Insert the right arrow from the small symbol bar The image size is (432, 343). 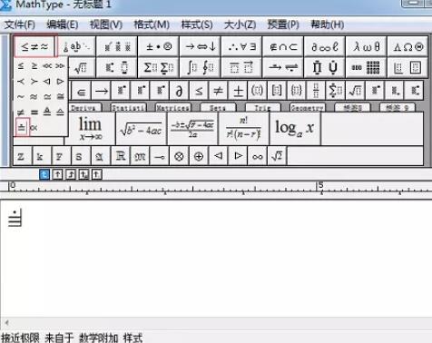(102, 91)
